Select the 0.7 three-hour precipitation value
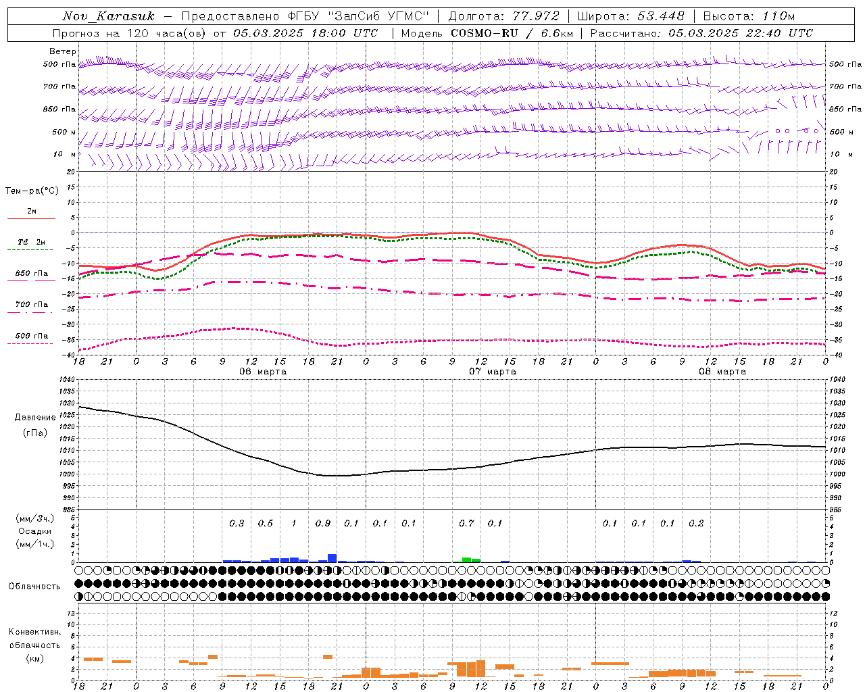This screenshot has width=865, height=692. [466, 524]
